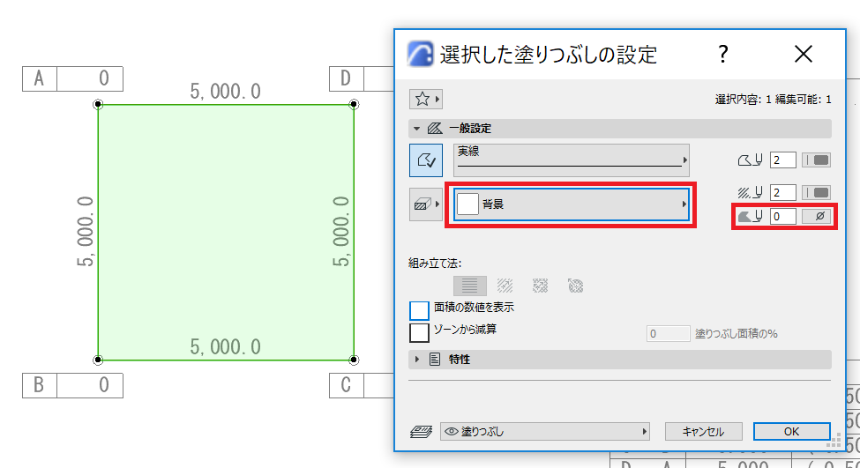The height and width of the screenshot is (468, 860).
Task: Click the 特性 list panel icon
Action: pyautogui.click(x=435, y=360)
